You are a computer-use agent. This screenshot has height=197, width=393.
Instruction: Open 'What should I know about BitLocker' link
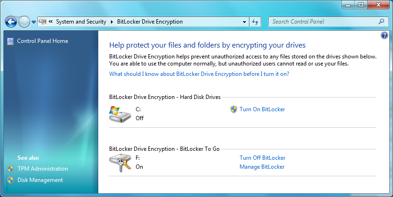[199, 74]
